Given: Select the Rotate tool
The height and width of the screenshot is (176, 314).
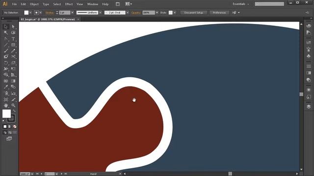Looking at the screenshot, I should (x=6, y=63).
